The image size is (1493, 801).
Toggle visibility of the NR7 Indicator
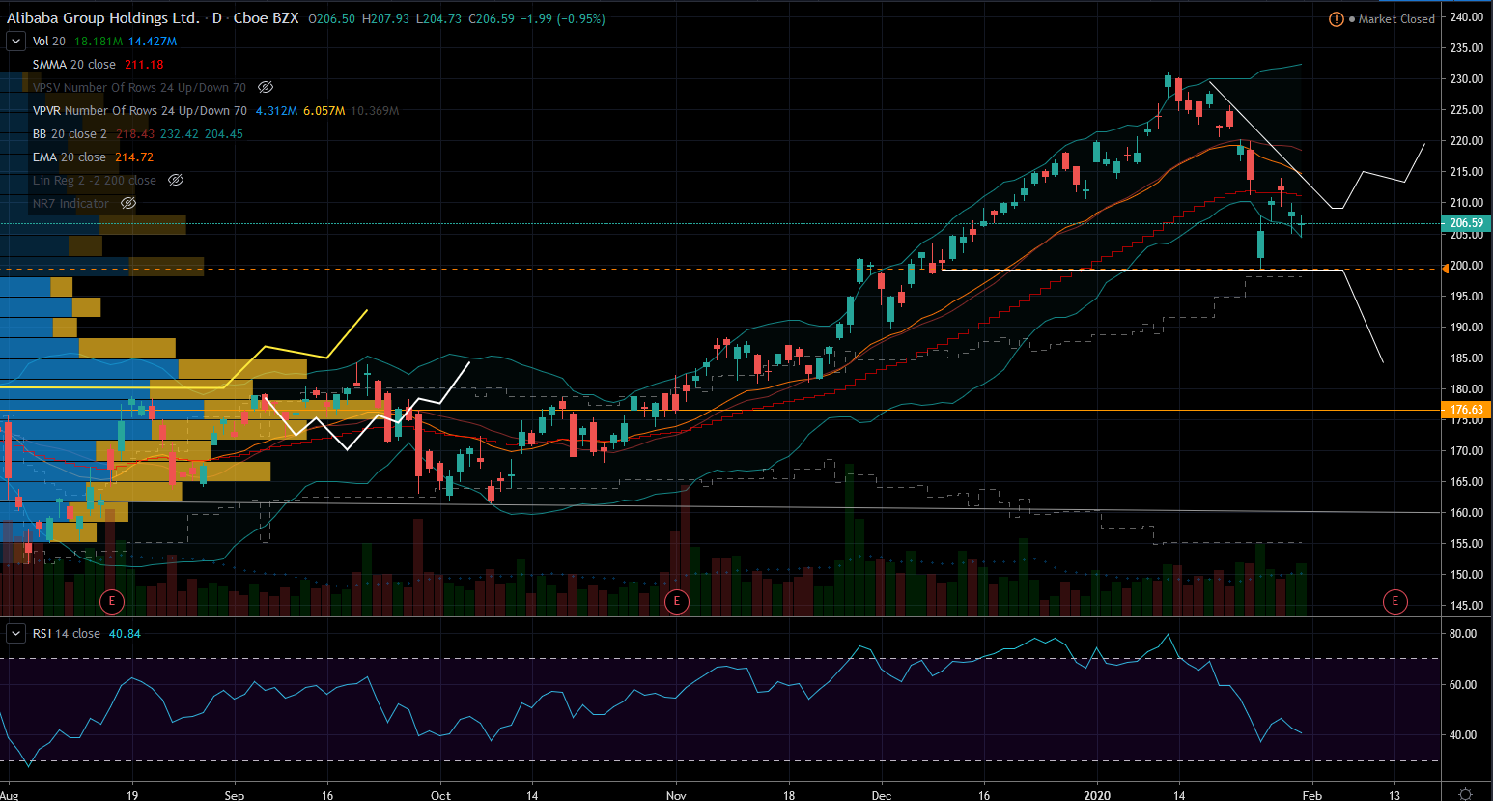tap(128, 204)
